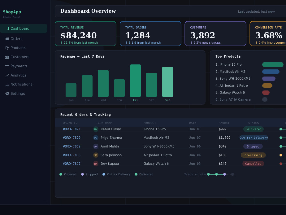Click the Ordered legend dot
Image resolution: width=286 pixels, height=215 pixels.
click(61, 174)
